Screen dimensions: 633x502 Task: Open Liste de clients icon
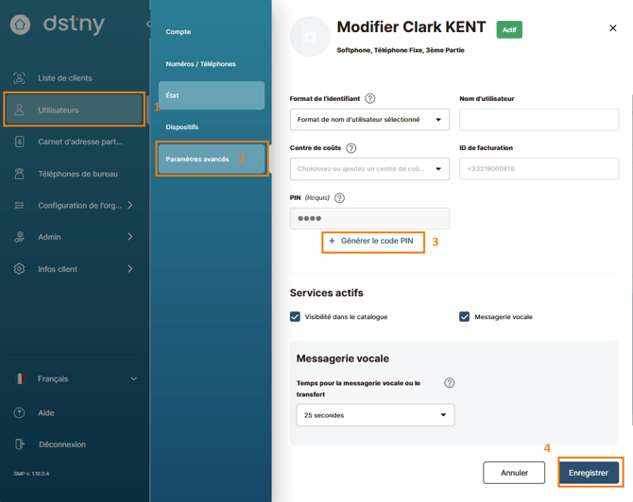(x=19, y=77)
